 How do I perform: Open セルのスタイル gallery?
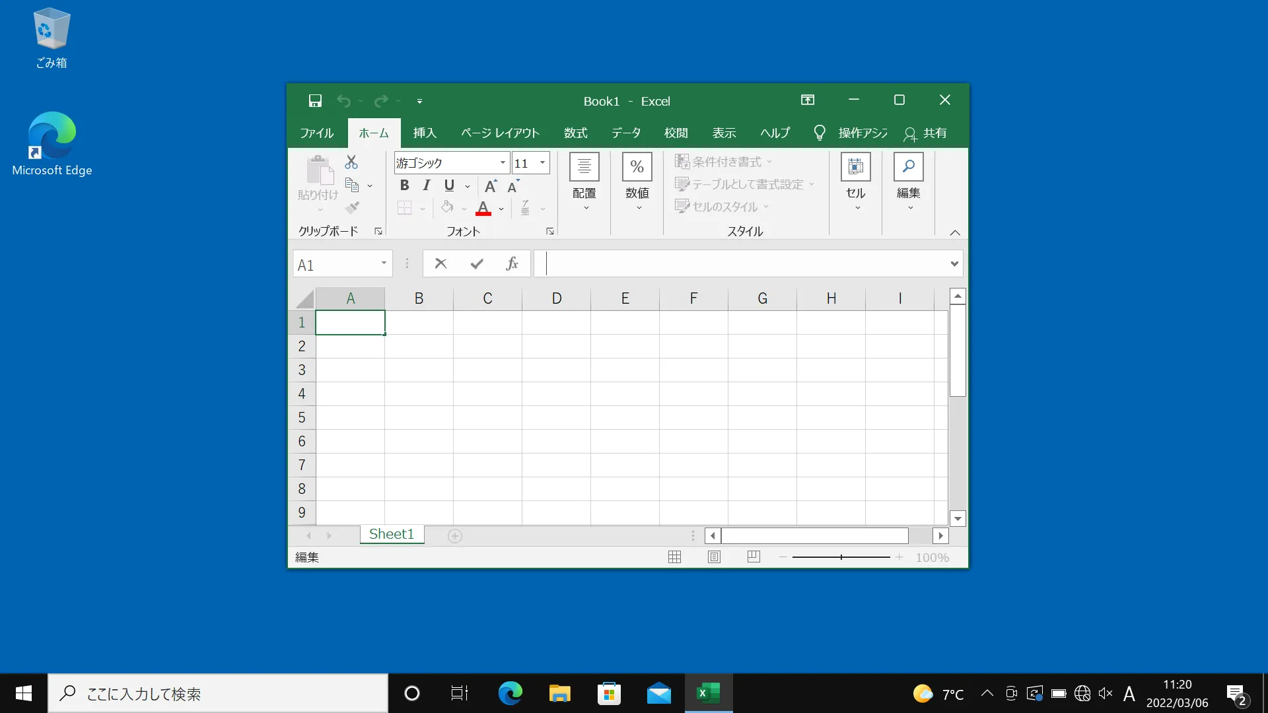(722, 207)
